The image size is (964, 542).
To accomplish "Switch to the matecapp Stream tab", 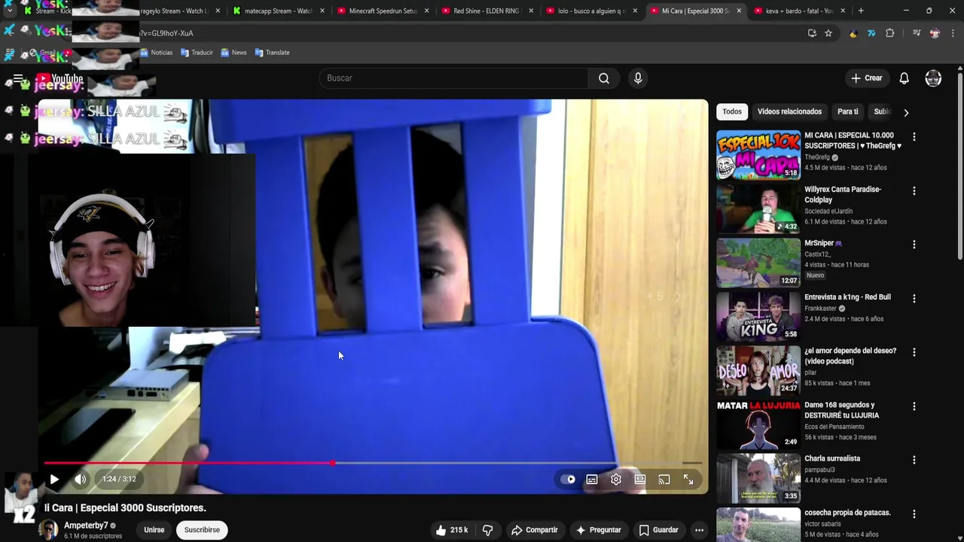I will coord(278,11).
